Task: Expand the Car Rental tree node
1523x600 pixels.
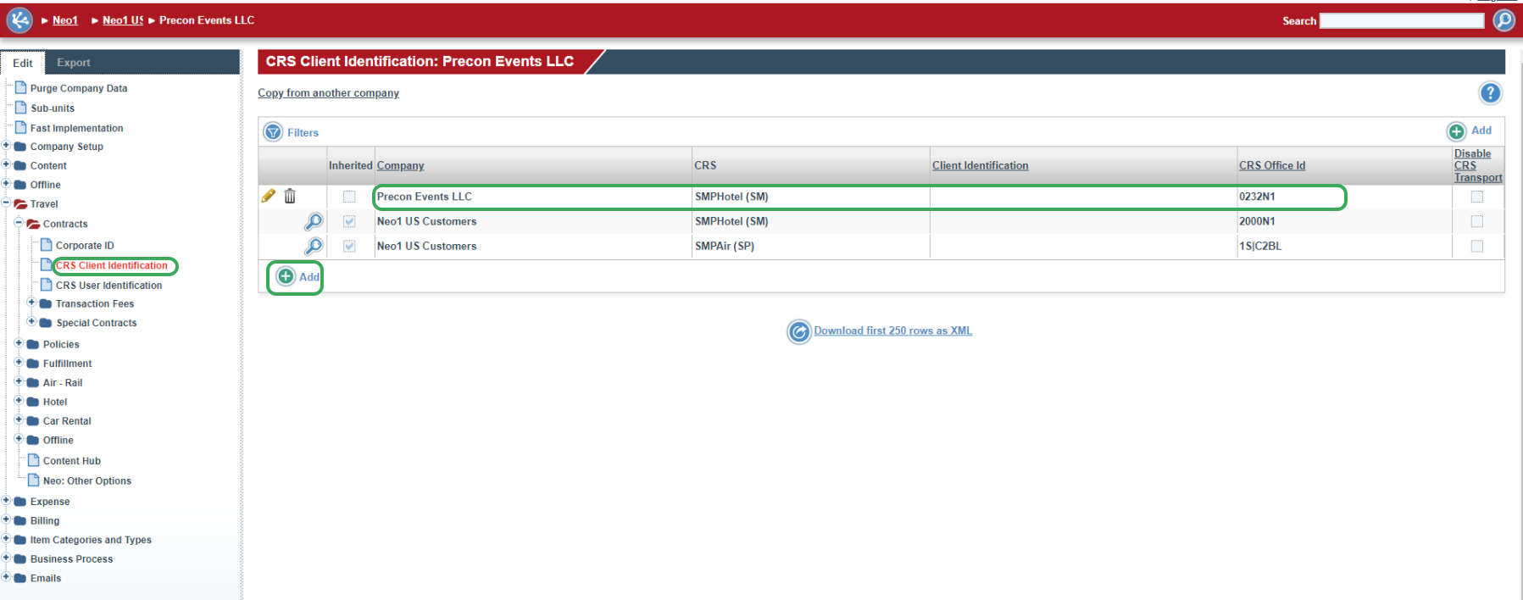Action: 19,419
